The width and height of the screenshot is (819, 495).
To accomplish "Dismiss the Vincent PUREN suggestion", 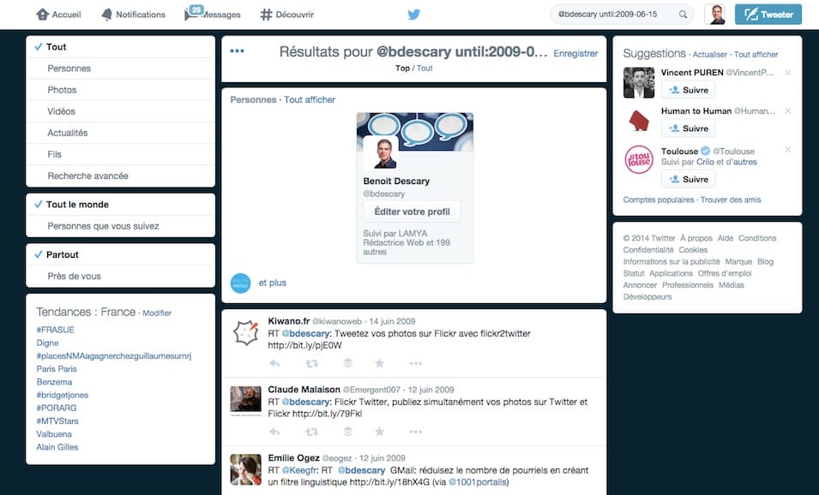I will 788,72.
